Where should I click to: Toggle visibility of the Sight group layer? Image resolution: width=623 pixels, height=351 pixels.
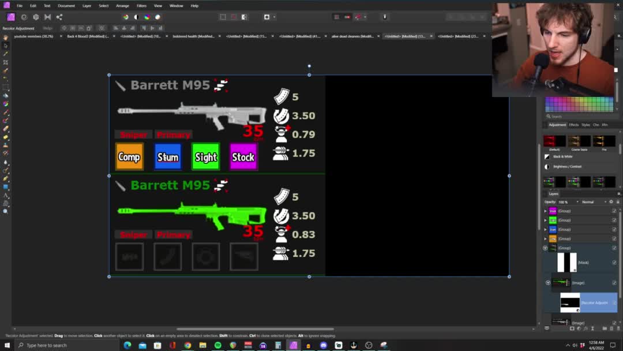[x=614, y=220]
